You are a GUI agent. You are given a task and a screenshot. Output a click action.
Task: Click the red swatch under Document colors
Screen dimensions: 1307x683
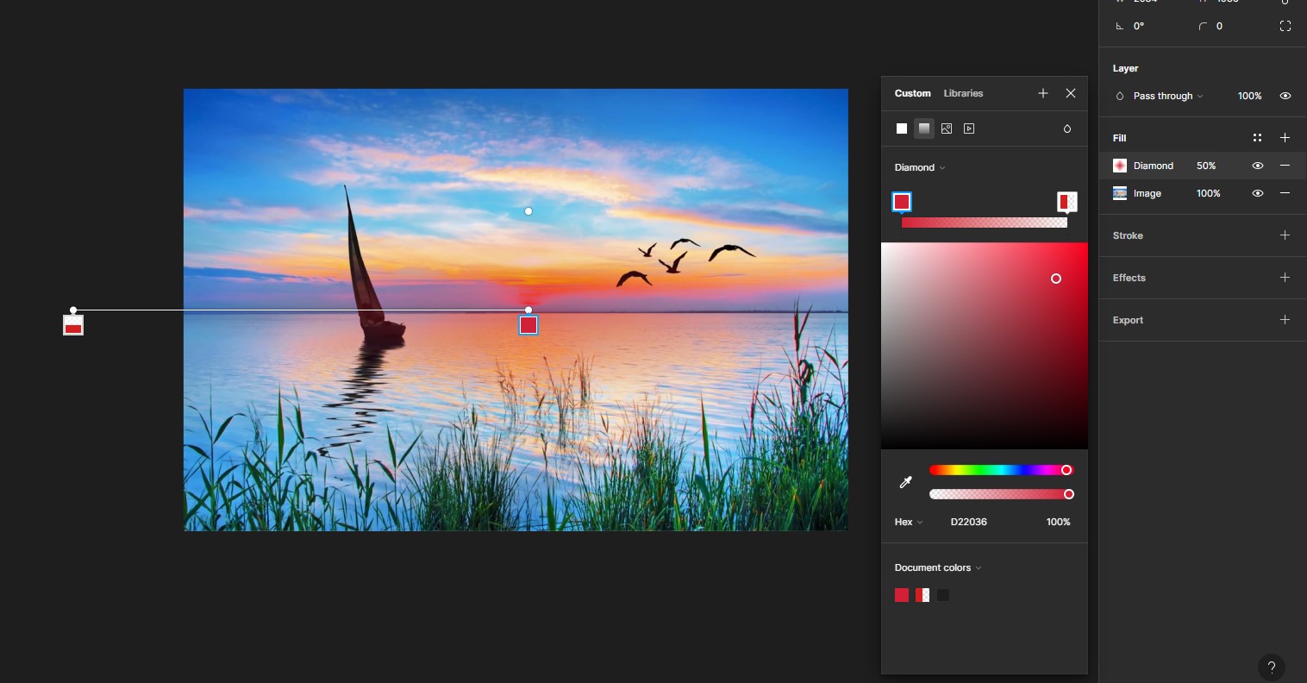tap(902, 595)
